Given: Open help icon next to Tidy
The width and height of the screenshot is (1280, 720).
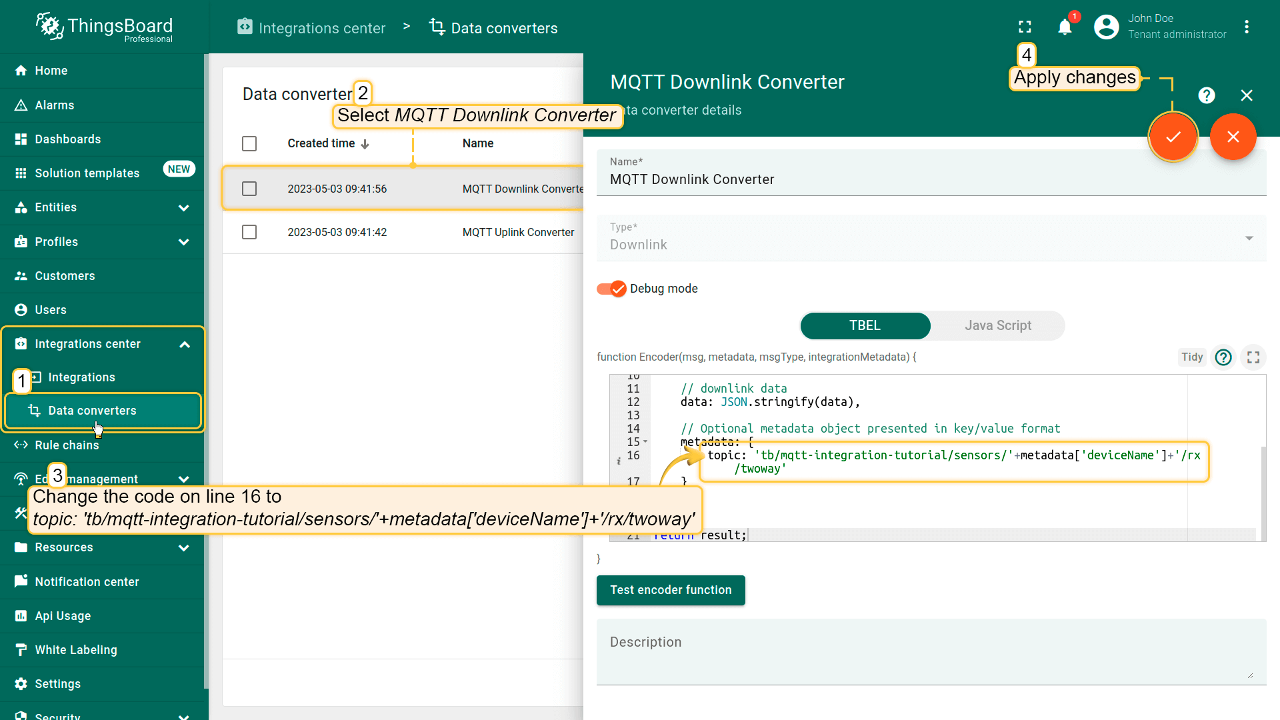Looking at the screenshot, I should pos(1223,357).
